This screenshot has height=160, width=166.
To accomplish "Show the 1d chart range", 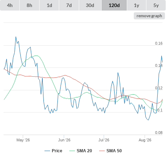I will point(49,5).
